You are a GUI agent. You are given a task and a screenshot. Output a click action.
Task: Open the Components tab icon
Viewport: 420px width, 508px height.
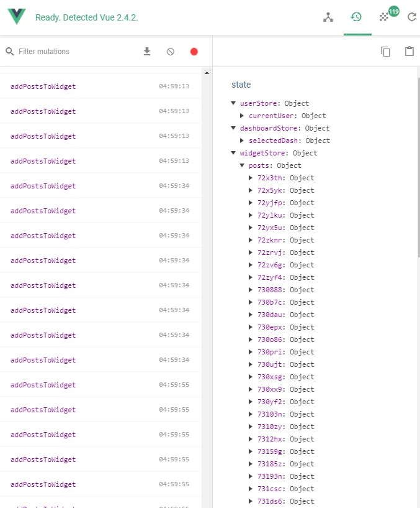coord(328,17)
